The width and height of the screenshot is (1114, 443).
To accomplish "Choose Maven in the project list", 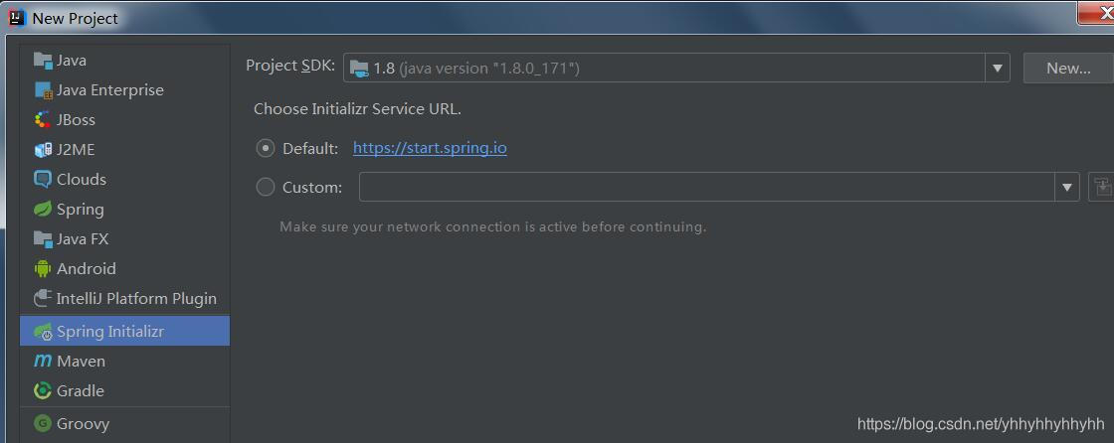I will point(81,362).
